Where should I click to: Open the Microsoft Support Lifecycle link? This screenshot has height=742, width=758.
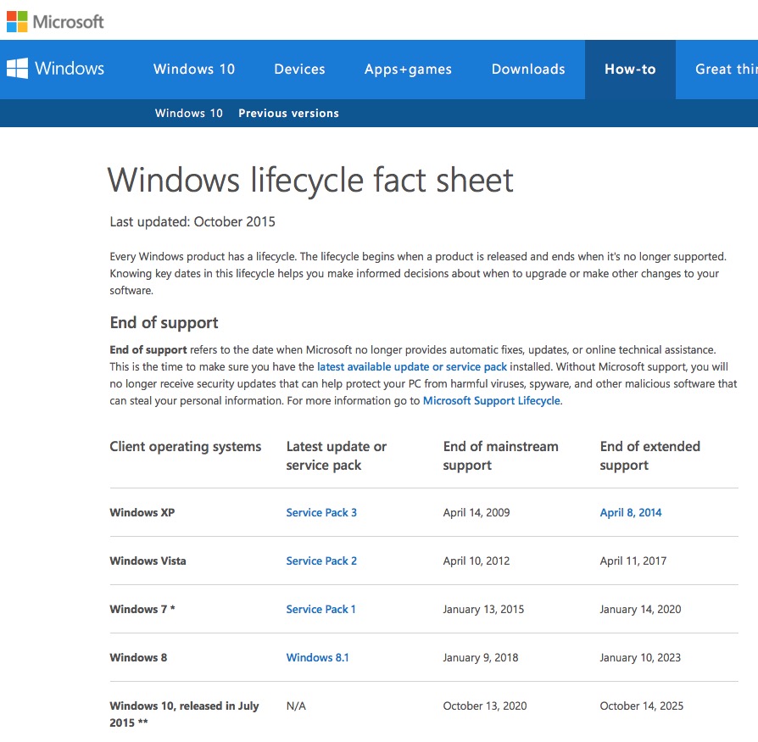click(x=492, y=401)
